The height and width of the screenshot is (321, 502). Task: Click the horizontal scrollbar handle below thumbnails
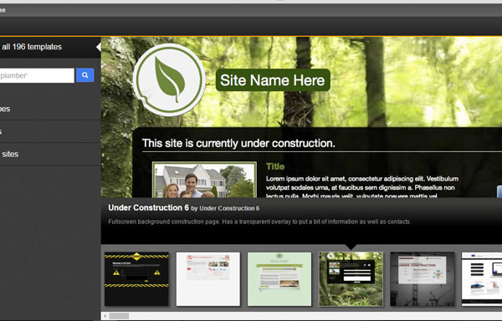point(119,316)
